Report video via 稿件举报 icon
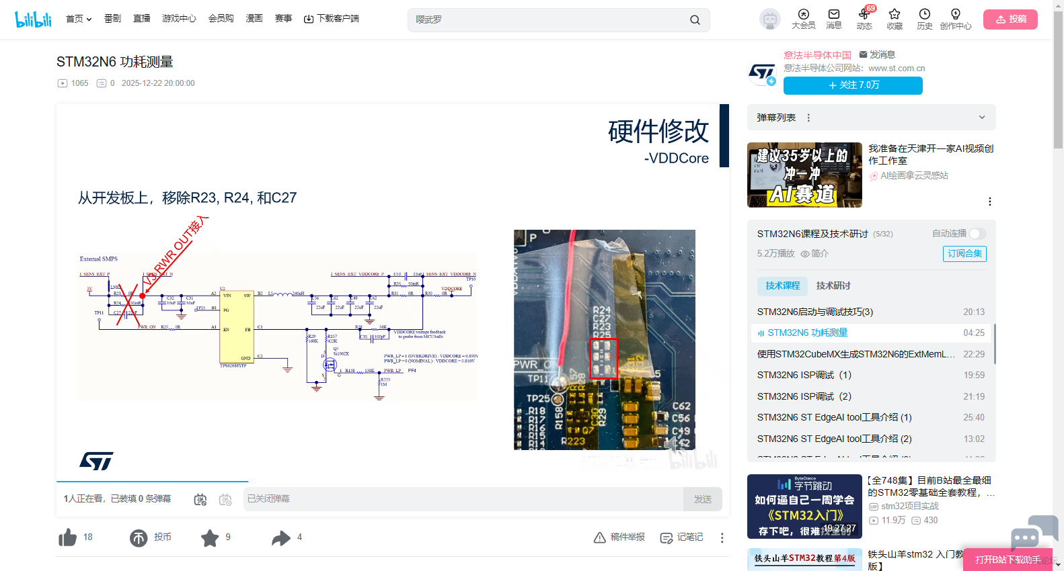Screen dimensions: 1064x571 pyautogui.click(x=600, y=537)
